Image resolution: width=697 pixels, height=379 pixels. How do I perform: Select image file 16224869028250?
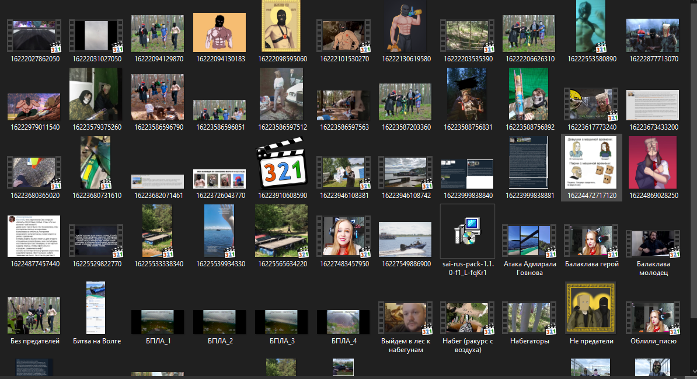(x=653, y=163)
